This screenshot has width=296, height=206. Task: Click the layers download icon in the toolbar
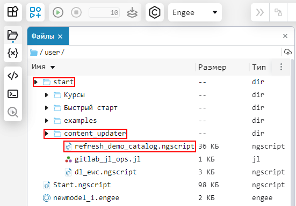[132, 12]
